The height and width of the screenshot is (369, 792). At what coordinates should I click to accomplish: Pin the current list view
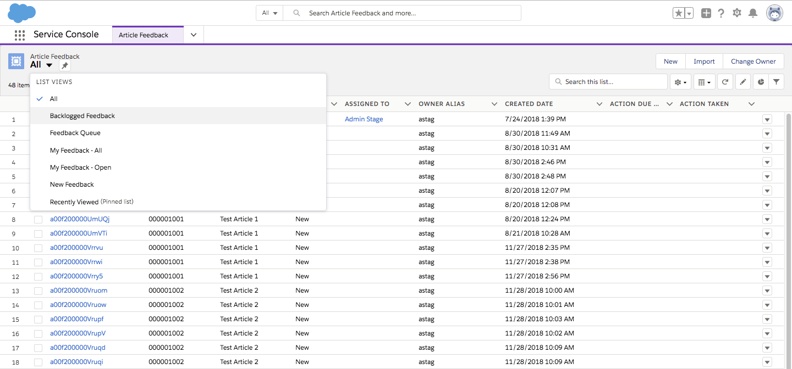point(64,65)
